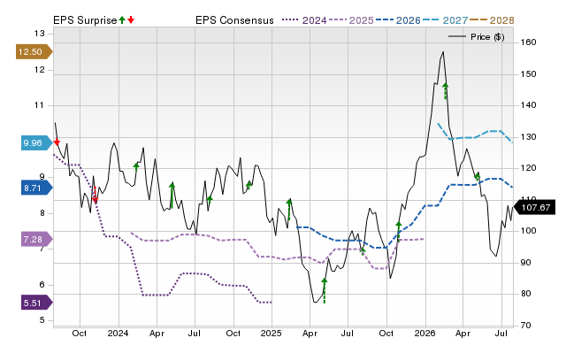Click the red down arrow in EPS Surprise legend
Image resolution: width=566 pixels, height=338 pixels.
(131, 19)
